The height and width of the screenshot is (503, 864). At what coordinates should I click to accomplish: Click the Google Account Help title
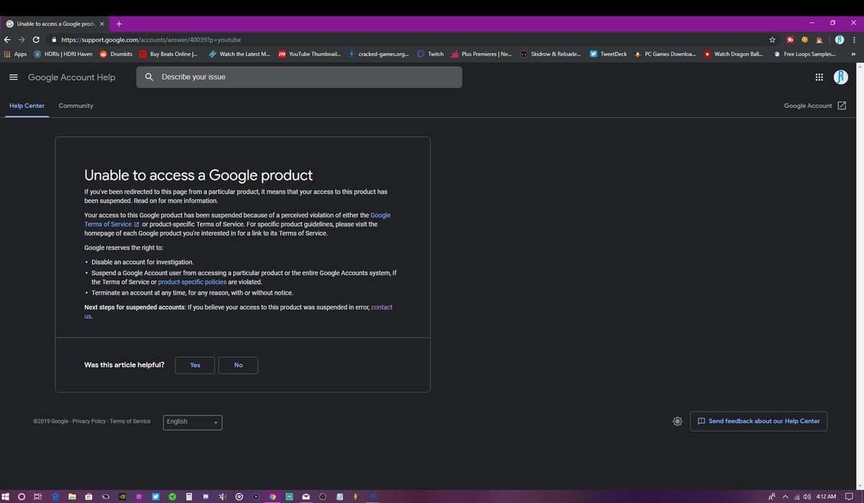(71, 77)
